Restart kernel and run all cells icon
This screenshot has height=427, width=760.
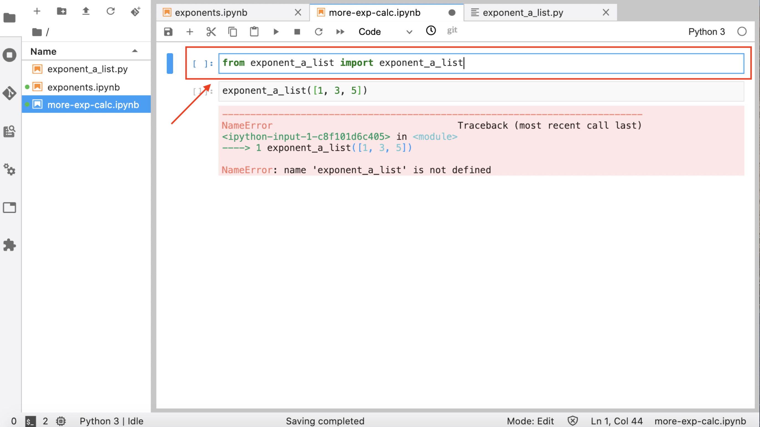point(340,32)
